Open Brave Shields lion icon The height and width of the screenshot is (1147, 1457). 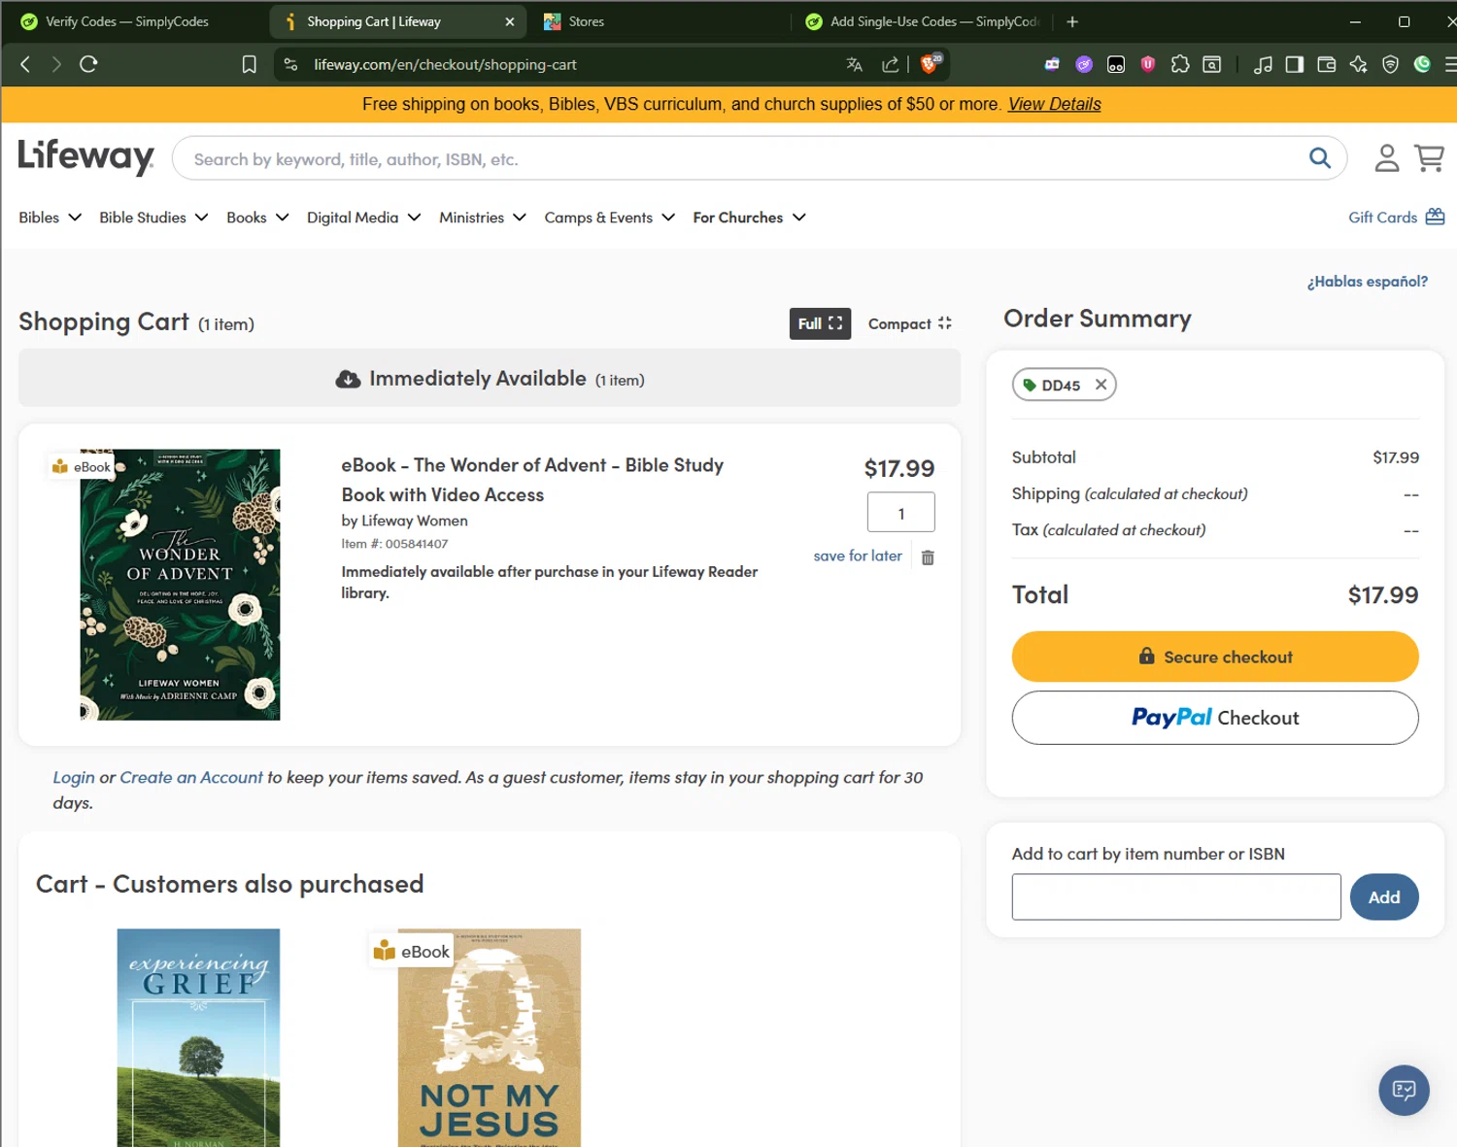pos(930,64)
